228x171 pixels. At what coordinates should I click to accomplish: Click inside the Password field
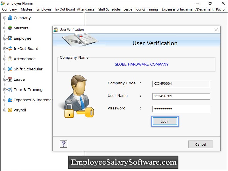tap(181, 109)
